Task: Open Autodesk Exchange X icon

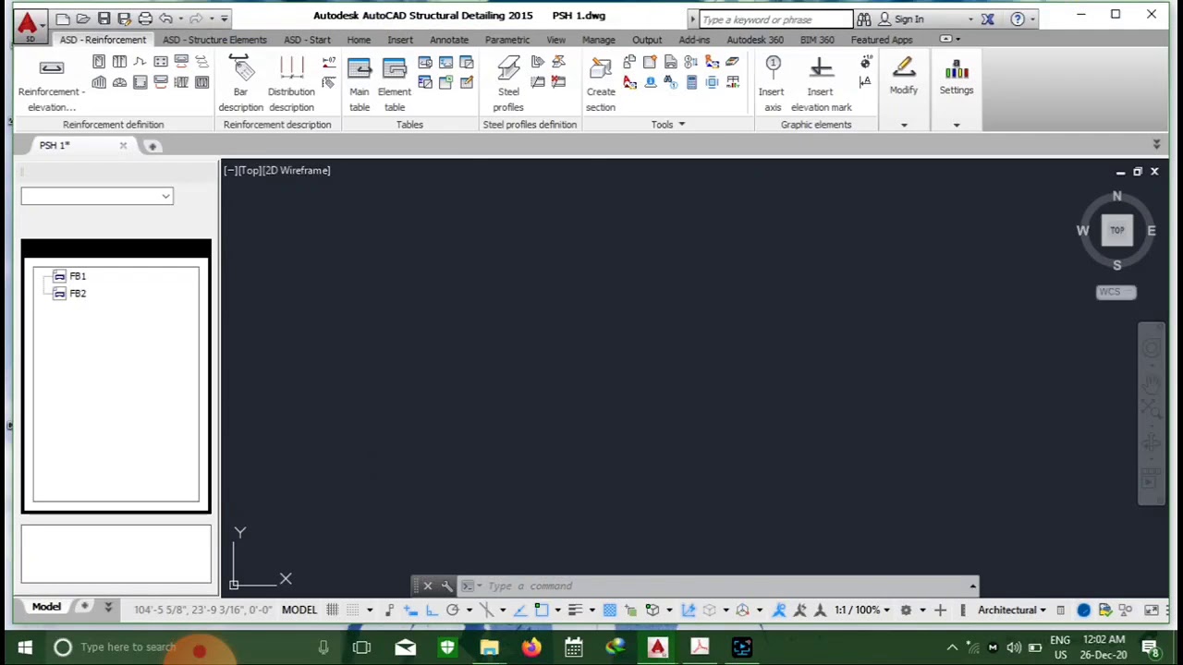Action: point(988,19)
